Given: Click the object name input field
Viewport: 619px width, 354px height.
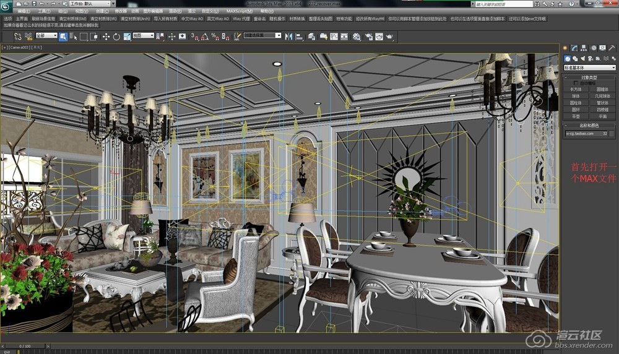Looking at the screenshot, I should pos(586,134).
